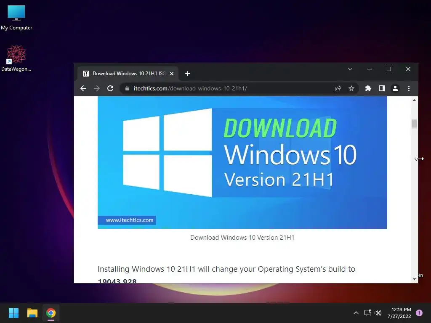Open the volume speaker tray icon
This screenshot has height=323, width=431.
[x=378, y=313]
